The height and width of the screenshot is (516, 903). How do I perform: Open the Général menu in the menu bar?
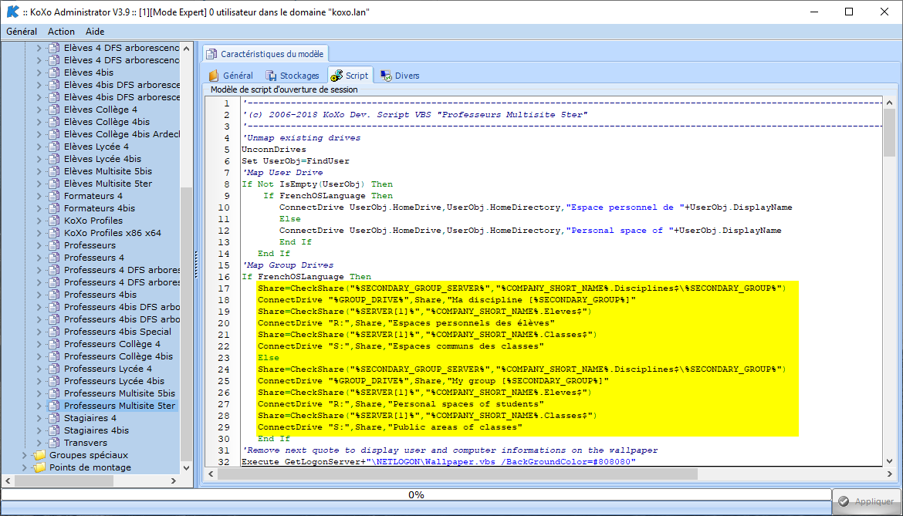[x=22, y=32]
